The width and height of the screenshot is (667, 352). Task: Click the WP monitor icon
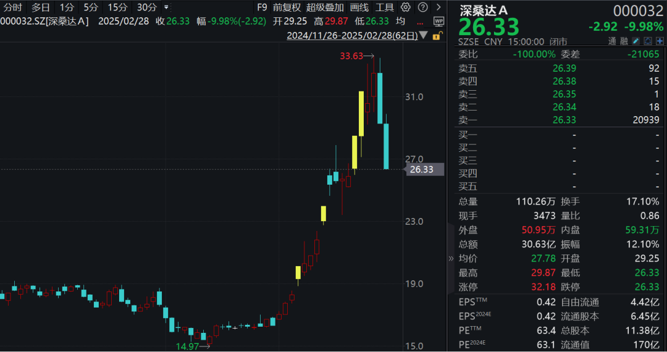click(x=438, y=21)
